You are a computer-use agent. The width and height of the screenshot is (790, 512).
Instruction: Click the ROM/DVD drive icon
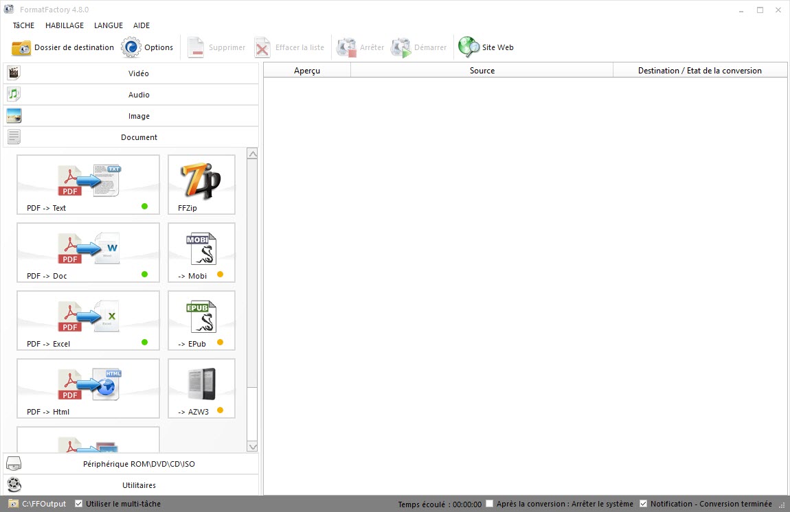(x=14, y=464)
